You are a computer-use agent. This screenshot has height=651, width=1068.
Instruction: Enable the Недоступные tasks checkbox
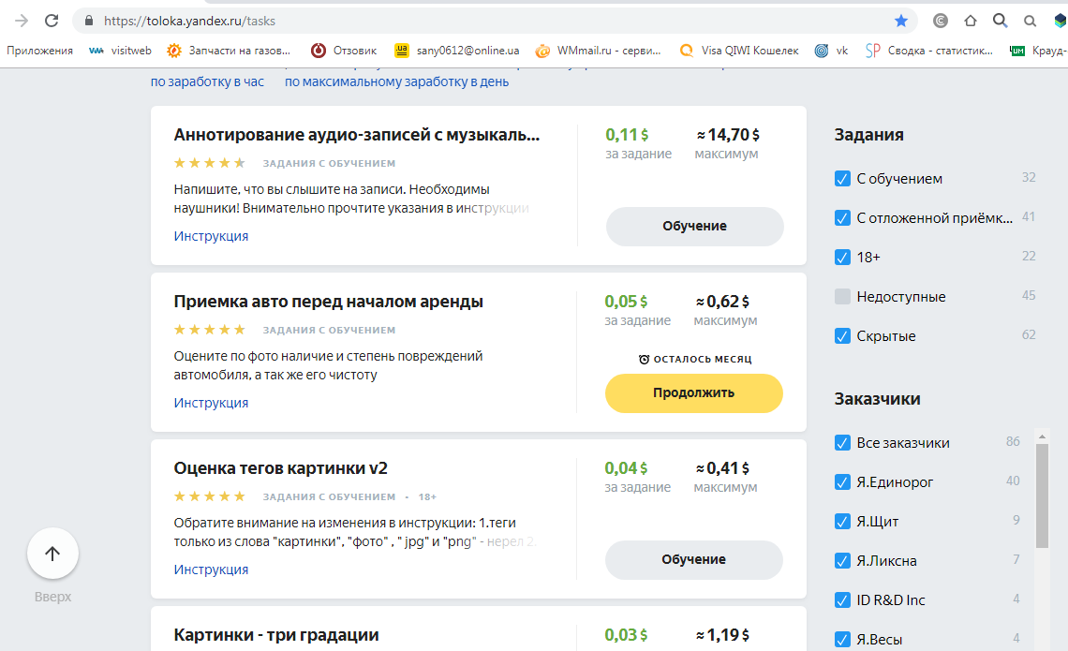click(x=842, y=297)
